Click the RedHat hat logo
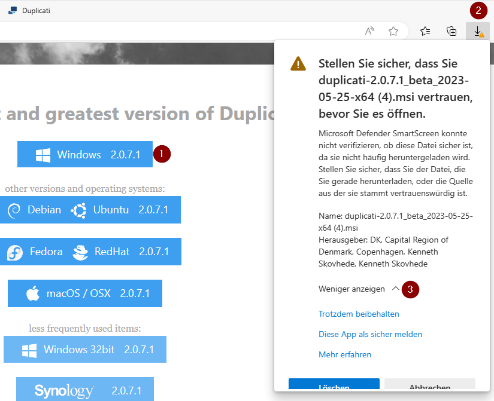This screenshot has width=494, height=401. coord(80,252)
